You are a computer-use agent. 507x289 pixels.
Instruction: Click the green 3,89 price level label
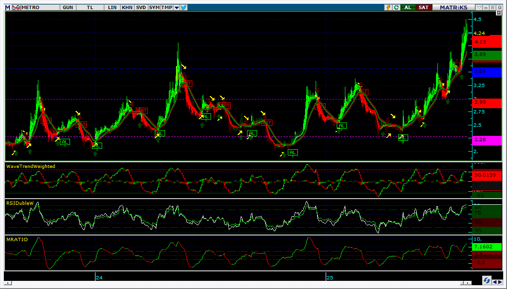(487, 55)
